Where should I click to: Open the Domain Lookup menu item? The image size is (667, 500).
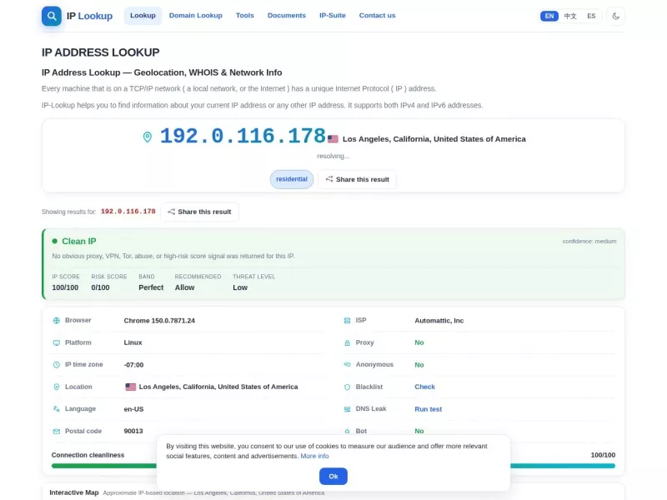tap(196, 16)
